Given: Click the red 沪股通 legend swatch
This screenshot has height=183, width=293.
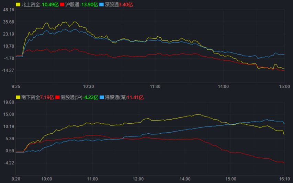Looking at the screenshot, I should tap(62, 5).
